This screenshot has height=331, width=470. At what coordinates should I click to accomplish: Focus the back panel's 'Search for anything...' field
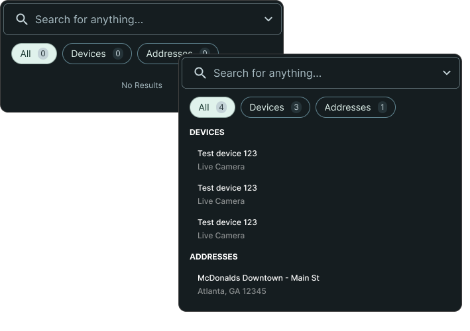coord(143,19)
